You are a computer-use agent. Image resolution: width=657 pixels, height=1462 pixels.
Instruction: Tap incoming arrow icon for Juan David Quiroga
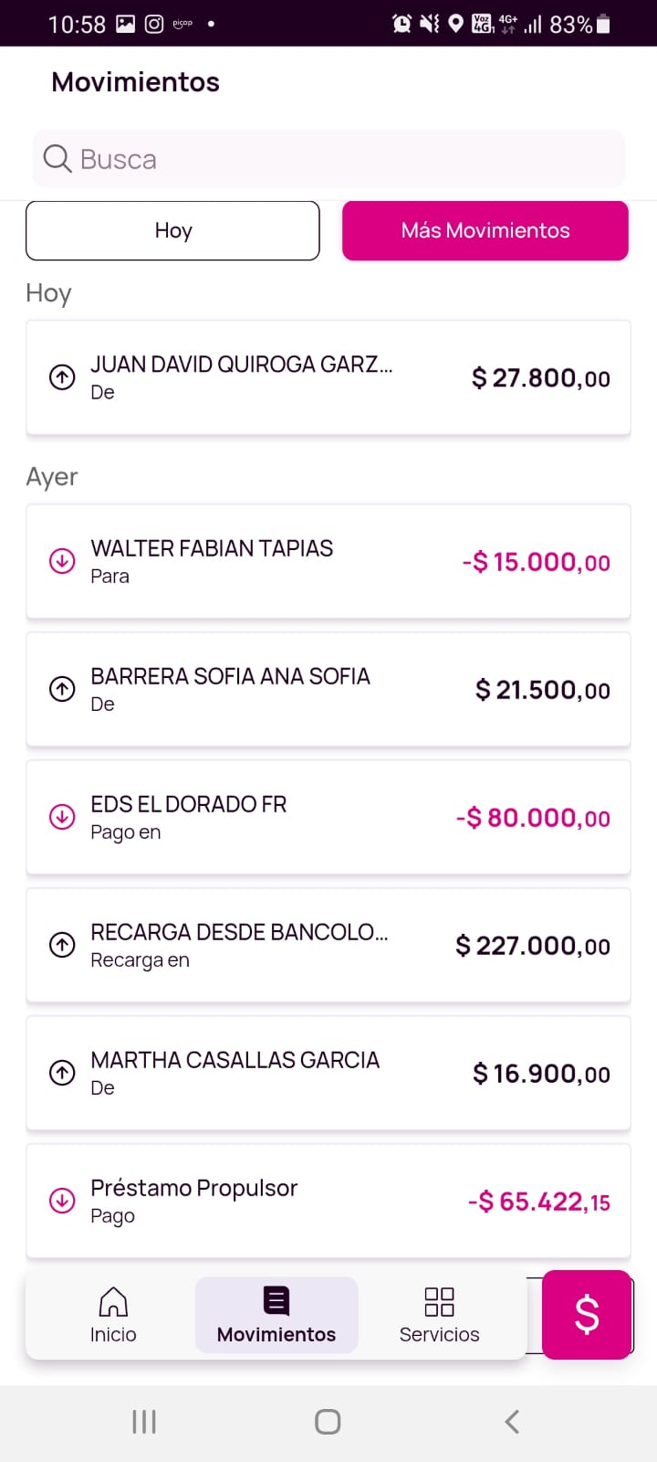(62, 377)
